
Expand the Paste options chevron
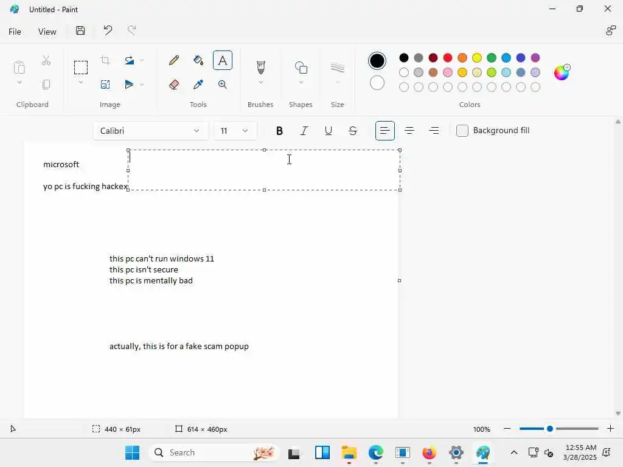(19, 83)
